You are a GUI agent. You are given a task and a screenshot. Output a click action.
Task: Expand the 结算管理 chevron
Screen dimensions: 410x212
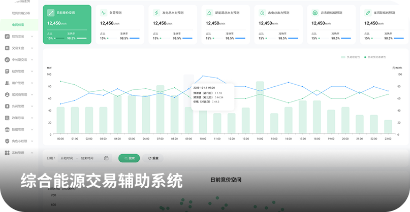coord(32,72)
